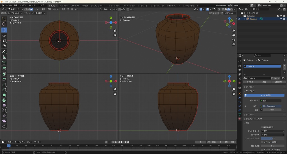Switch to the モデリング workspace tab
The height and width of the screenshot is (154, 287).
pos(64,6)
